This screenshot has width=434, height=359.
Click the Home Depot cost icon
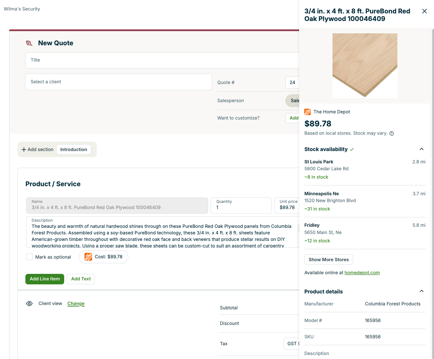coord(88,257)
